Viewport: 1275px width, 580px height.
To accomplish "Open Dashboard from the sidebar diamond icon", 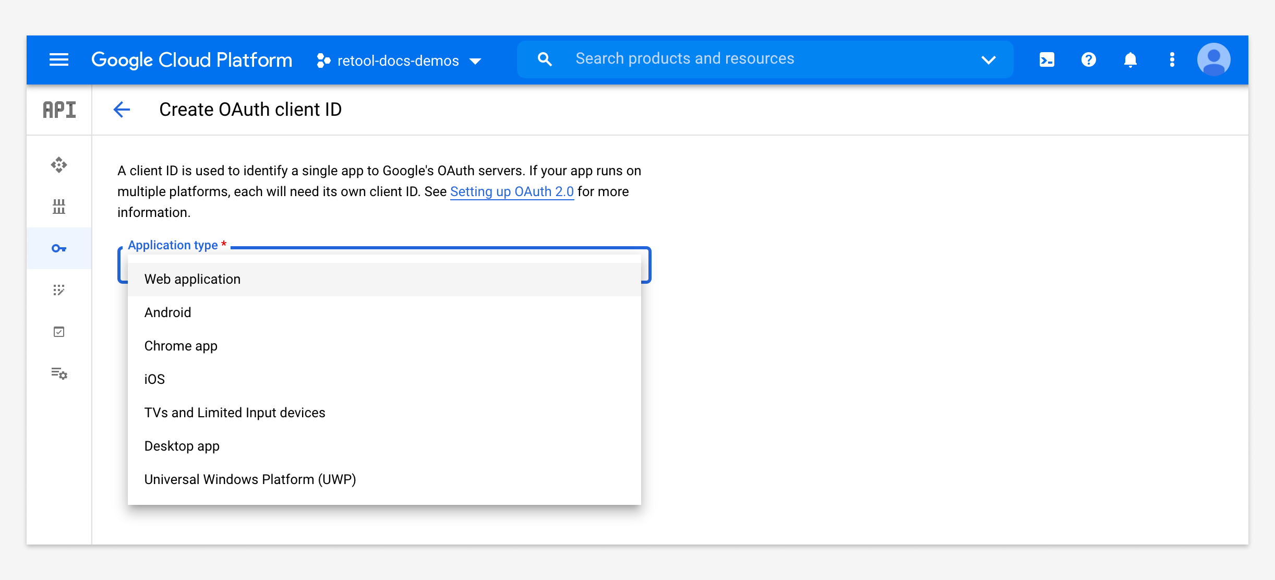I will pos(59,165).
